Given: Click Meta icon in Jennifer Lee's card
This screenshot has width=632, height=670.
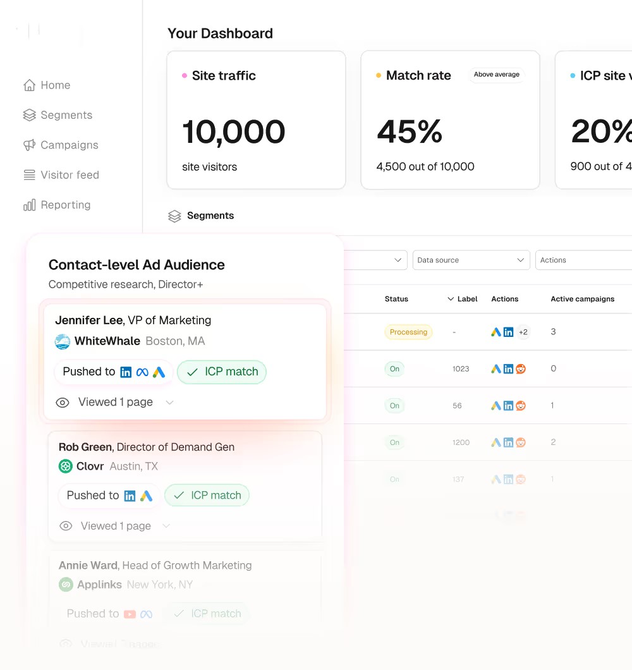Looking at the screenshot, I should tap(142, 372).
